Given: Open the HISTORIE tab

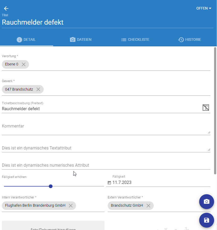Looking at the screenshot, I should tap(189, 40).
